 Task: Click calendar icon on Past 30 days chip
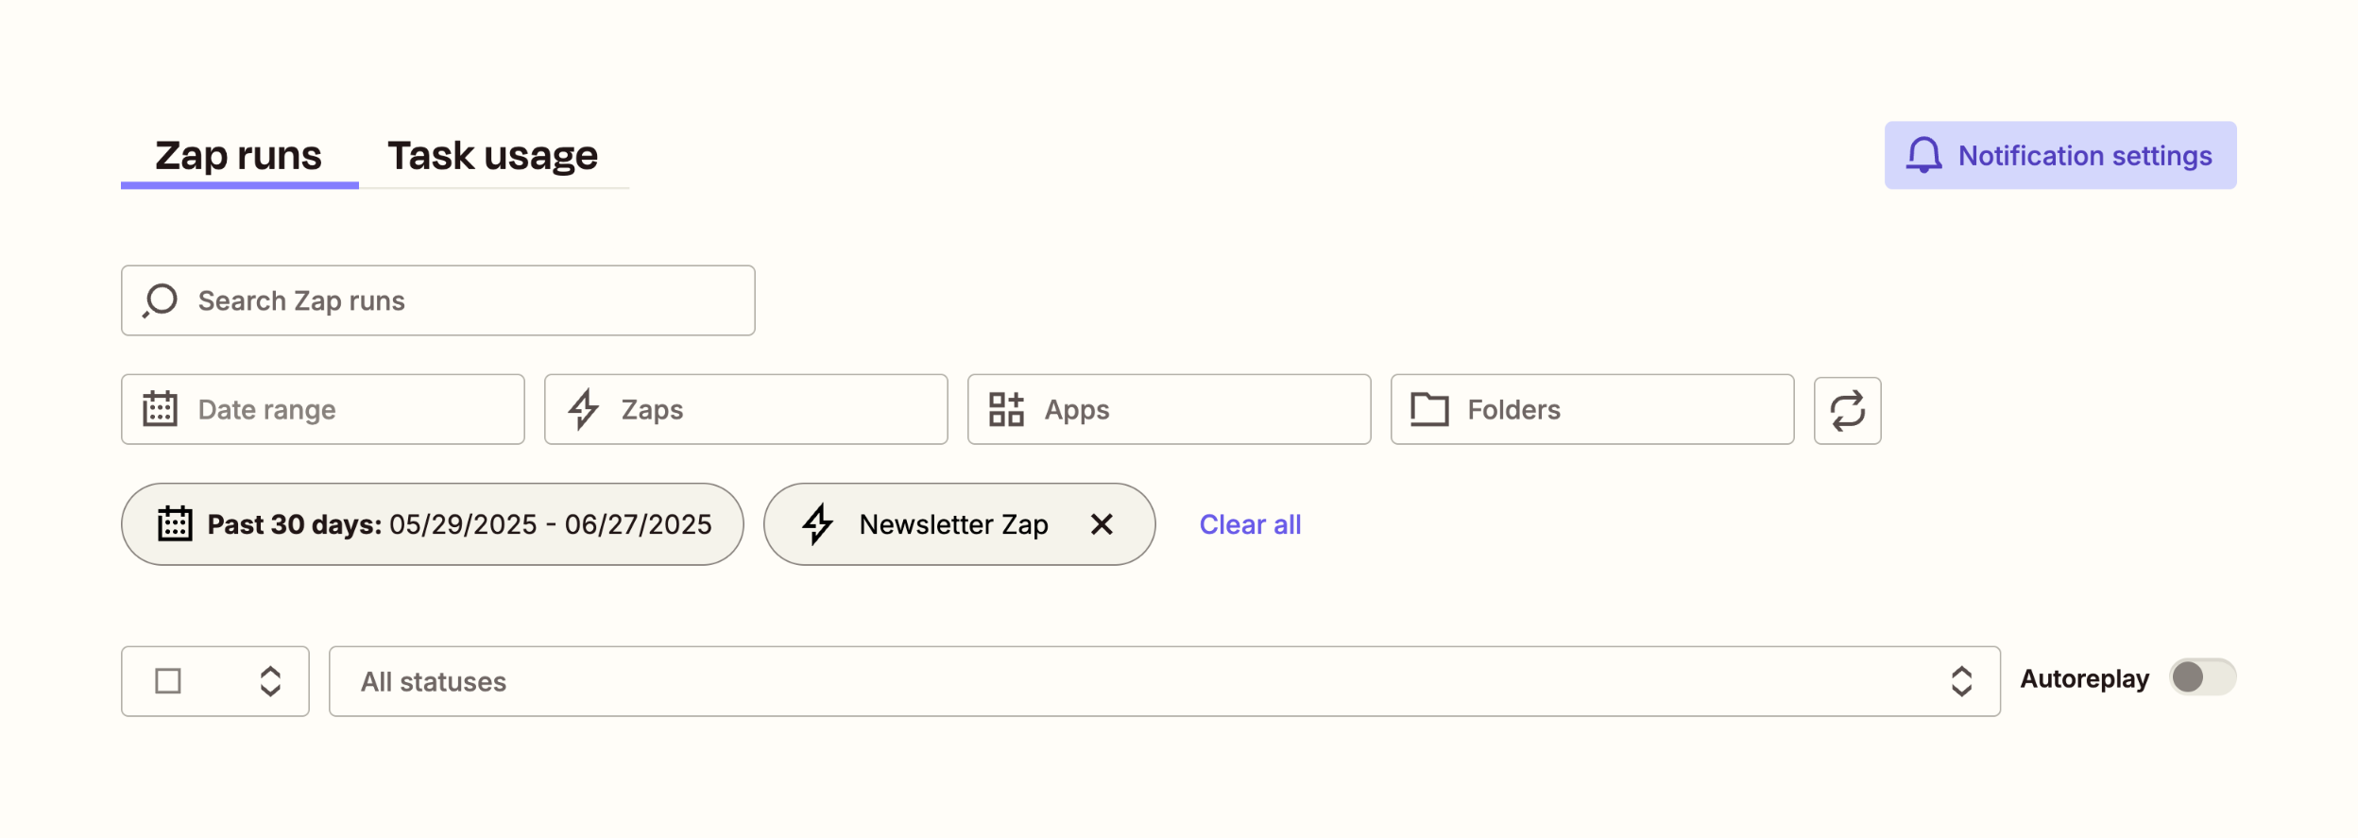coord(175,523)
